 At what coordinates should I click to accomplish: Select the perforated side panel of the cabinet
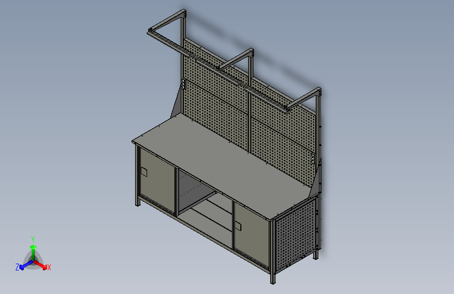pos(295,234)
